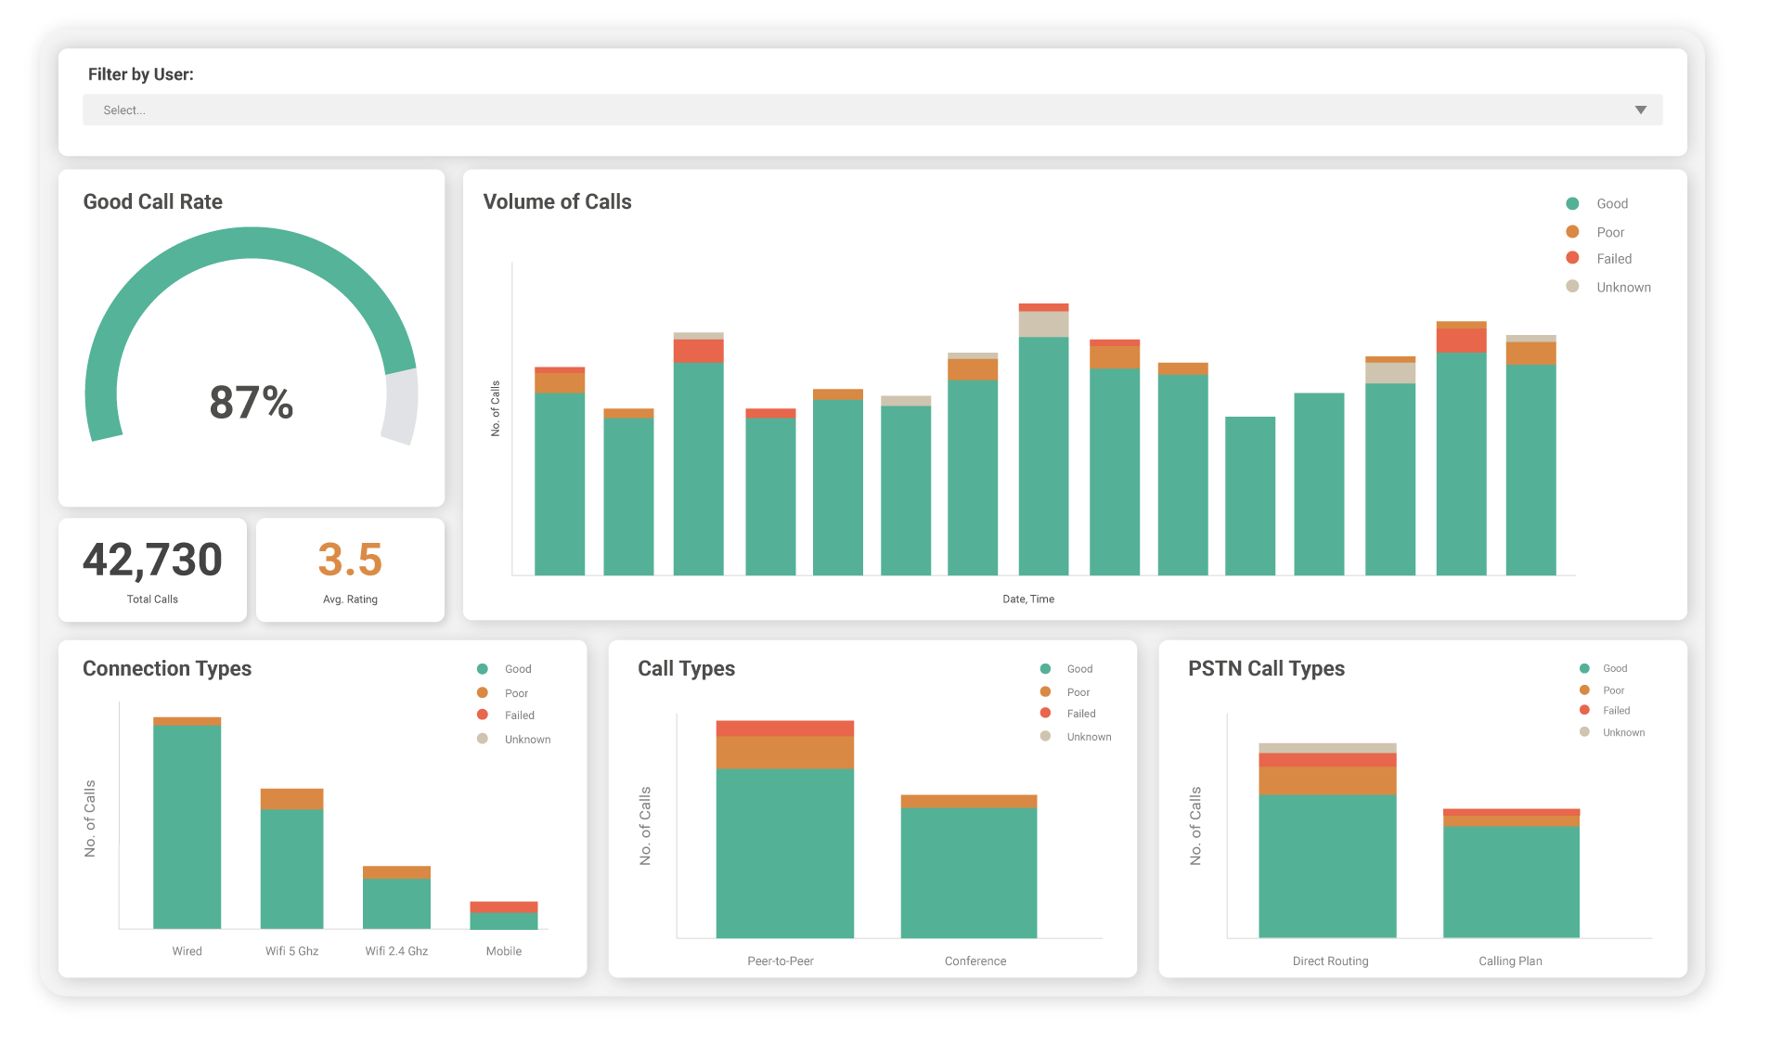Click the Good legend icon in PSTN Call Types

click(1583, 668)
